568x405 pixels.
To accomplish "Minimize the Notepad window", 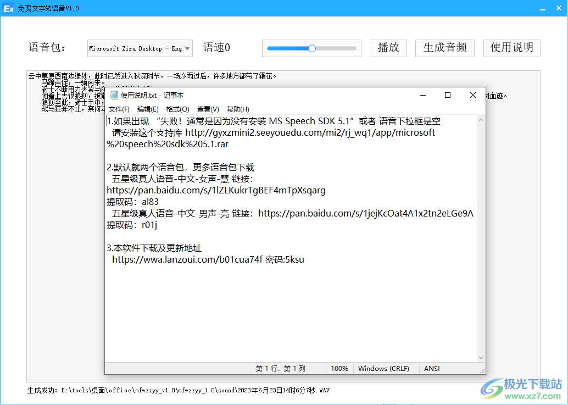I will tap(423, 95).
